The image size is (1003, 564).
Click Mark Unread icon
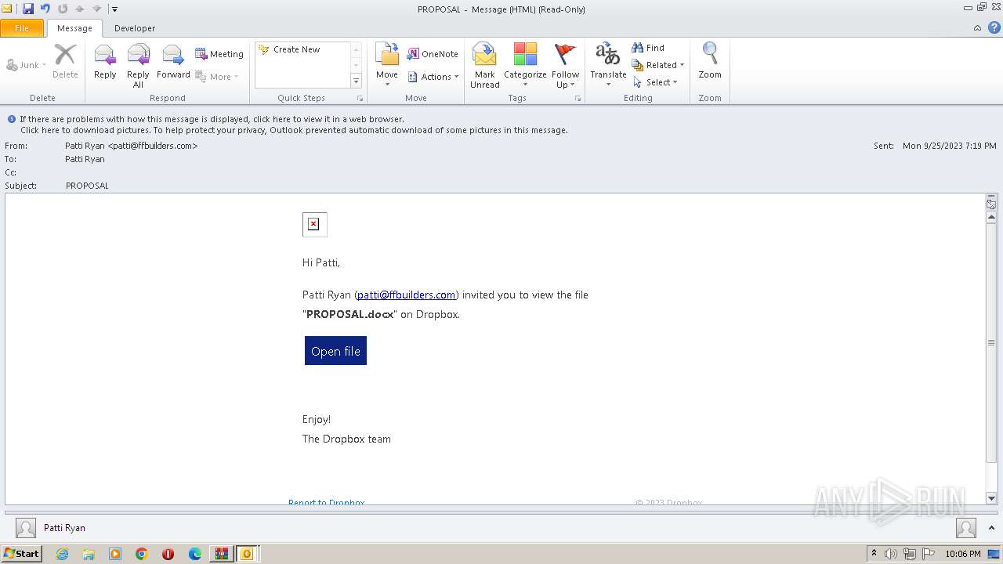tap(485, 65)
